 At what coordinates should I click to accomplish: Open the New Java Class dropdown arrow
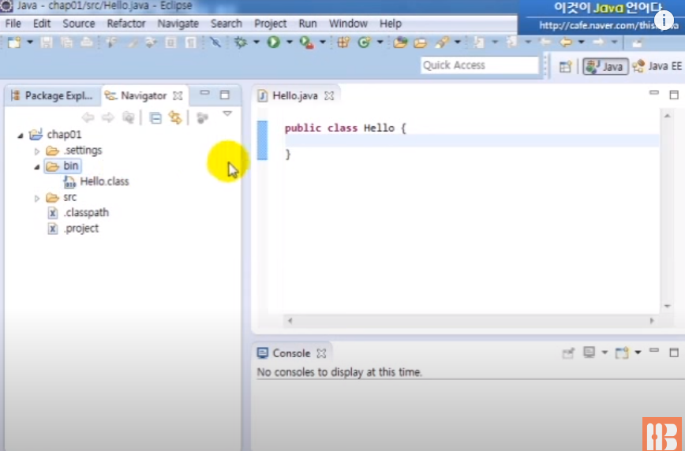(380, 43)
